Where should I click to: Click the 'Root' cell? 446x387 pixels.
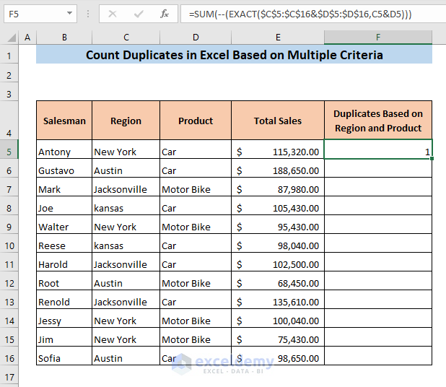click(64, 281)
